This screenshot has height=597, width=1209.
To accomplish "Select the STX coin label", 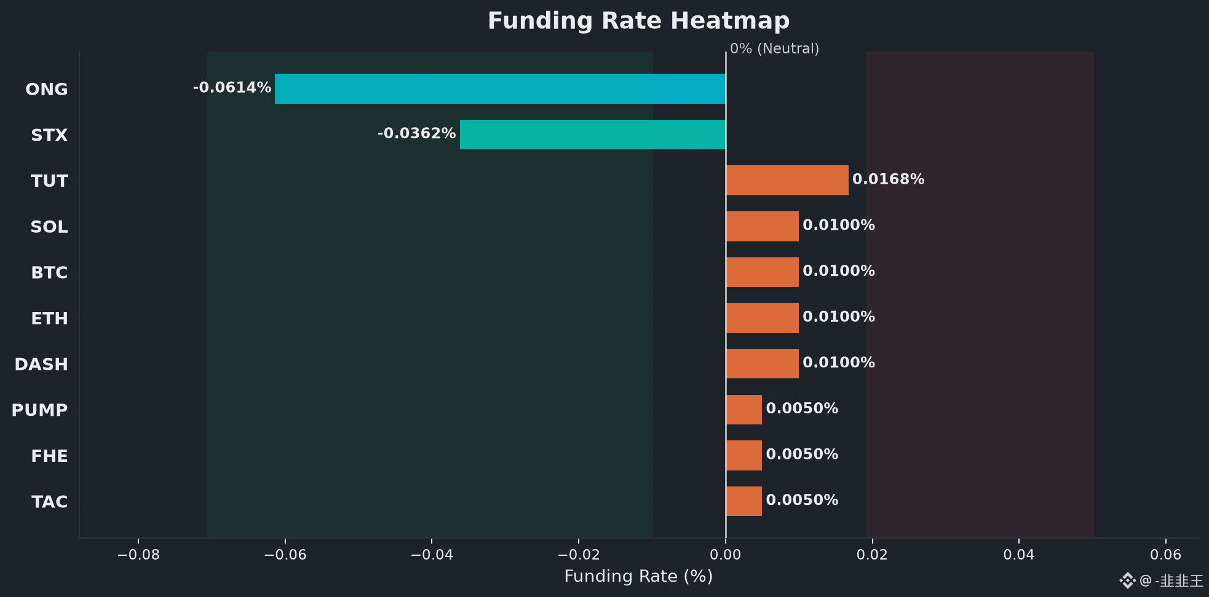I will coord(49,135).
